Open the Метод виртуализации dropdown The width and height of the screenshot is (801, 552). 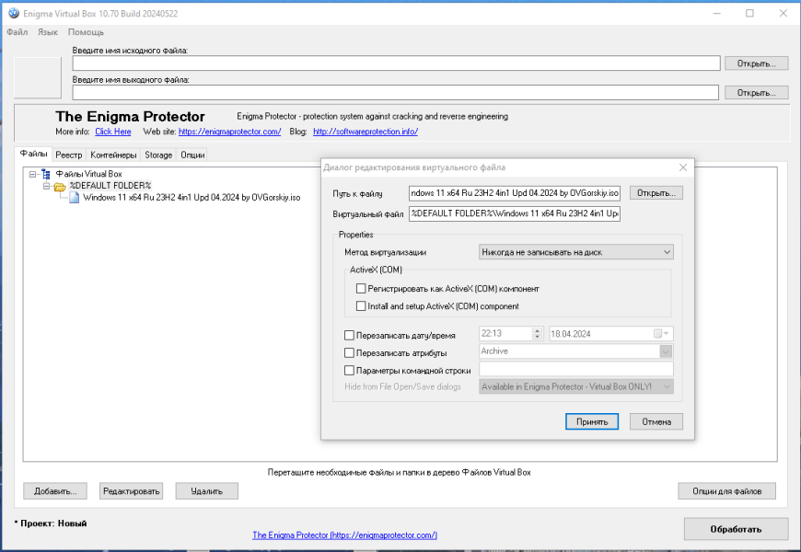tap(575, 252)
